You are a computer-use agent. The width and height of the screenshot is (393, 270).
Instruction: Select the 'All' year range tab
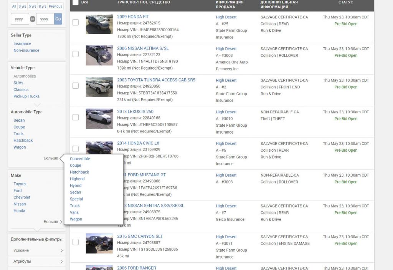[x=14, y=6]
